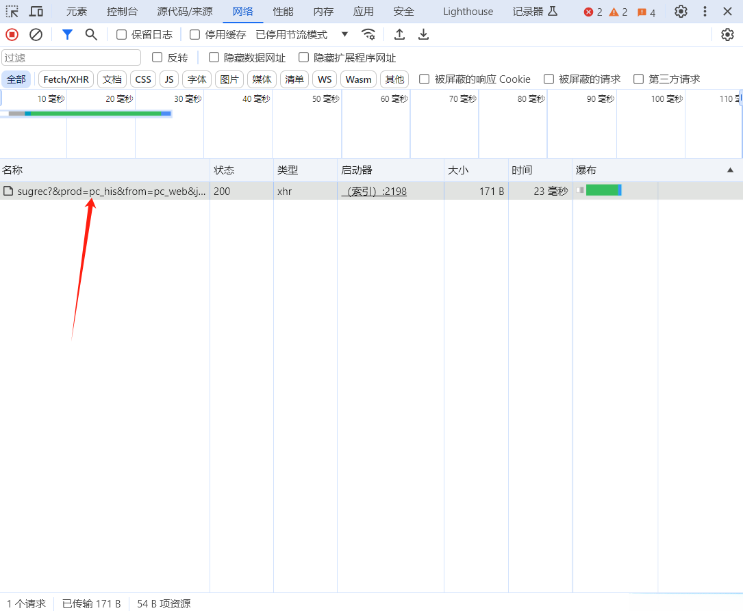Sort by the 状态 column header
The image size is (743, 615).
tap(242, 170)
